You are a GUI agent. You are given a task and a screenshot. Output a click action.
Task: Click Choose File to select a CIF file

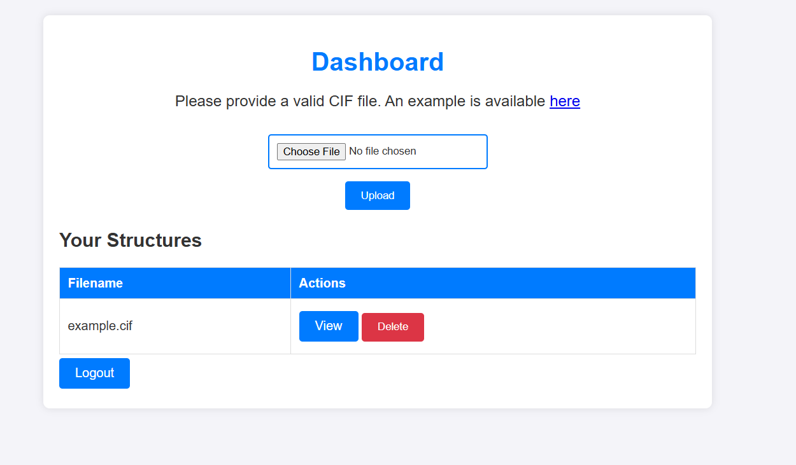(311, 151)
